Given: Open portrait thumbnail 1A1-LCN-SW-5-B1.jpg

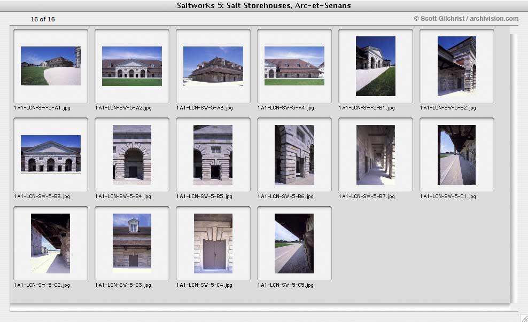Looking at the screenshot, I should coord(376,66).
